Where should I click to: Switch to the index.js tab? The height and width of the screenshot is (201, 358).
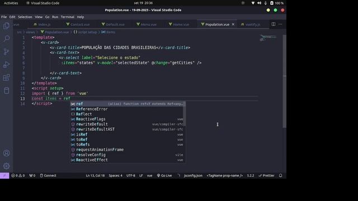(x=42, y=25)
